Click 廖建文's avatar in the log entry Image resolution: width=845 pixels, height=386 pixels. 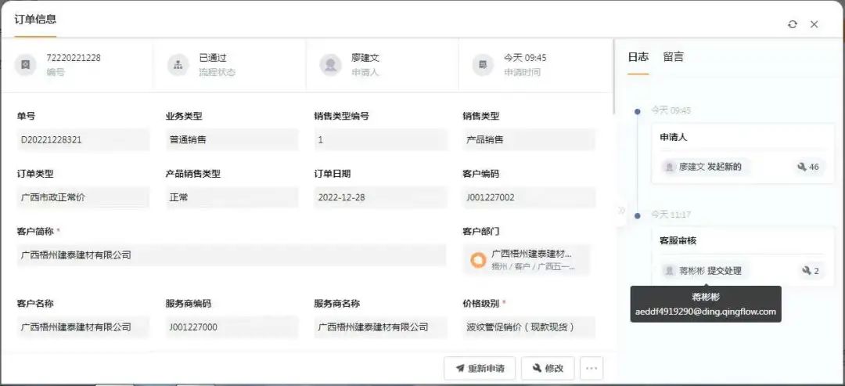click(x=669, y=167)
